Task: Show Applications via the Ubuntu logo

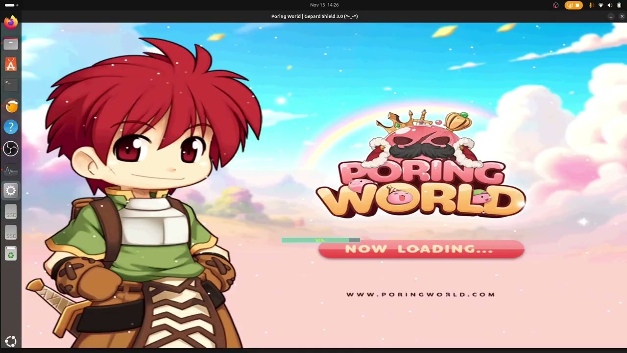Action: coord(11,341)
